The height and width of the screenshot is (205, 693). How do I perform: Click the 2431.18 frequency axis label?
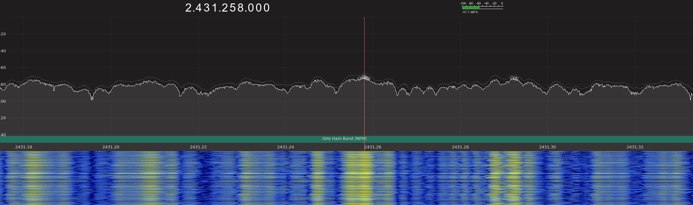[x=24, y=147]
